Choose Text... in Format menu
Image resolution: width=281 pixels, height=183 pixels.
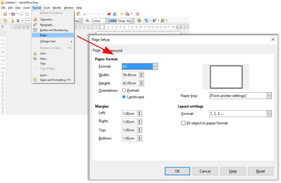(x=52, y=63)
